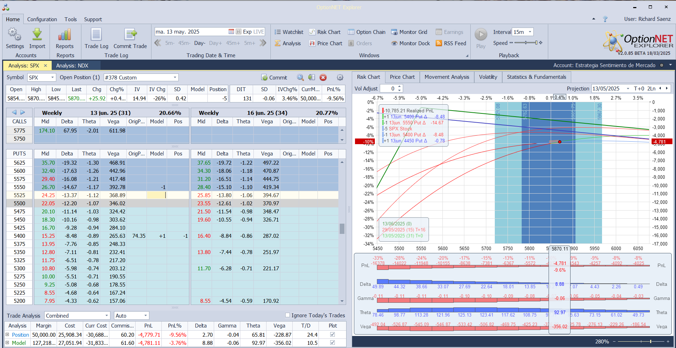Toggle Ignore Today's Trades checkbox
The width and height of the screenshot is (676, 348).
[287, 315]
